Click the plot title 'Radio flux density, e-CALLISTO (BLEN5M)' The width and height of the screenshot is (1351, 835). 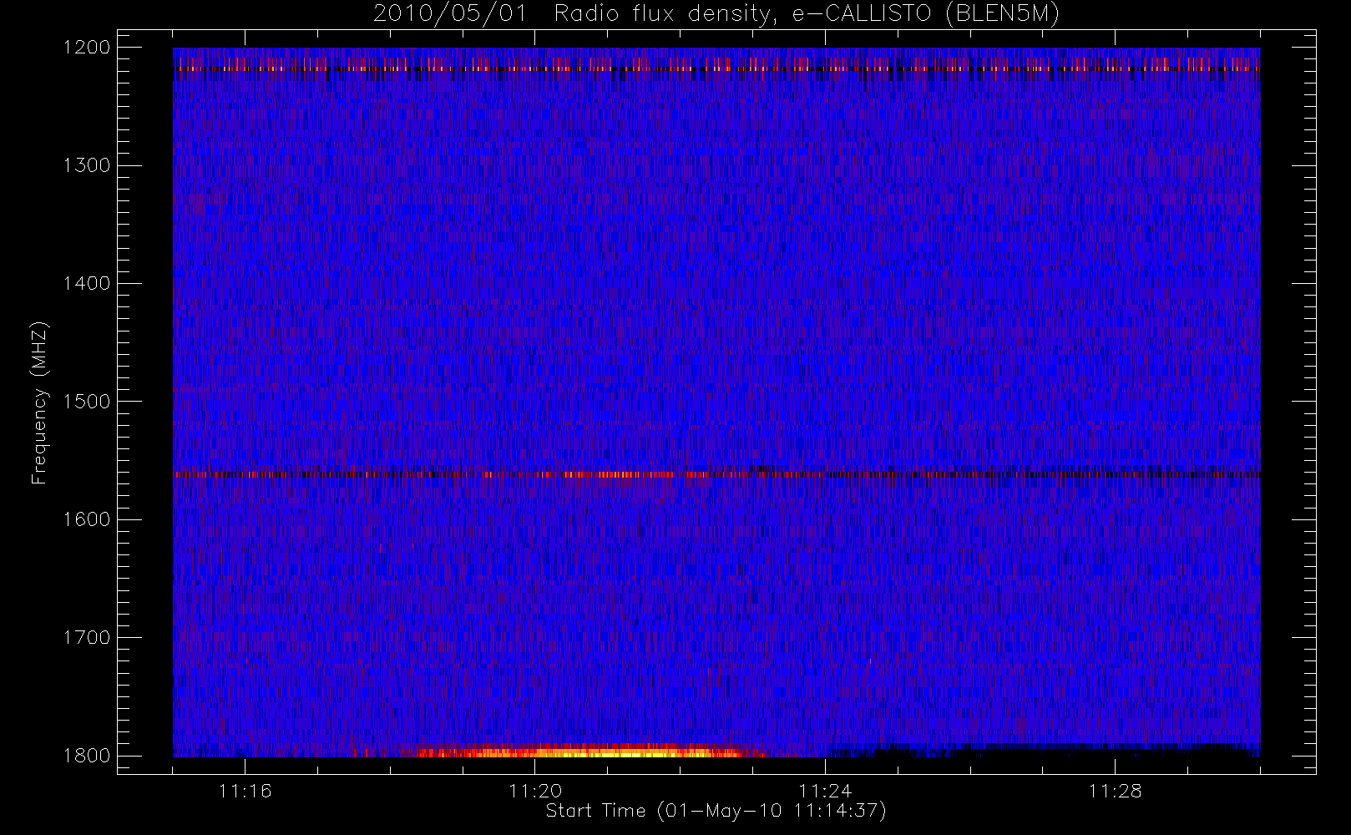pyautogui.click(x=807, y=13)
